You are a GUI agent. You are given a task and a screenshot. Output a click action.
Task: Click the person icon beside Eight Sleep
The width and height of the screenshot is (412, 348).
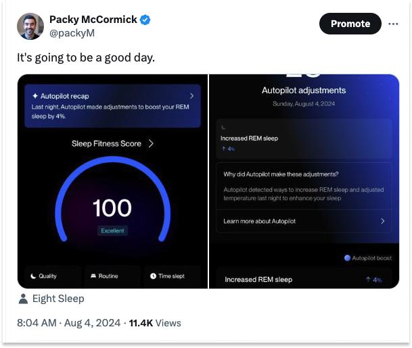coord(23,298)
